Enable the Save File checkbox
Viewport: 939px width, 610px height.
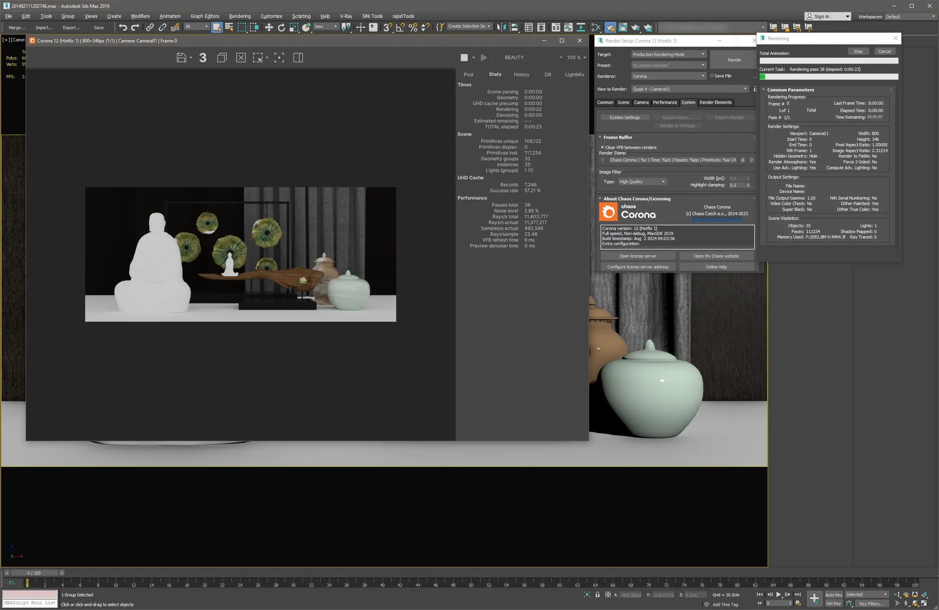click(x=712, y=76)
